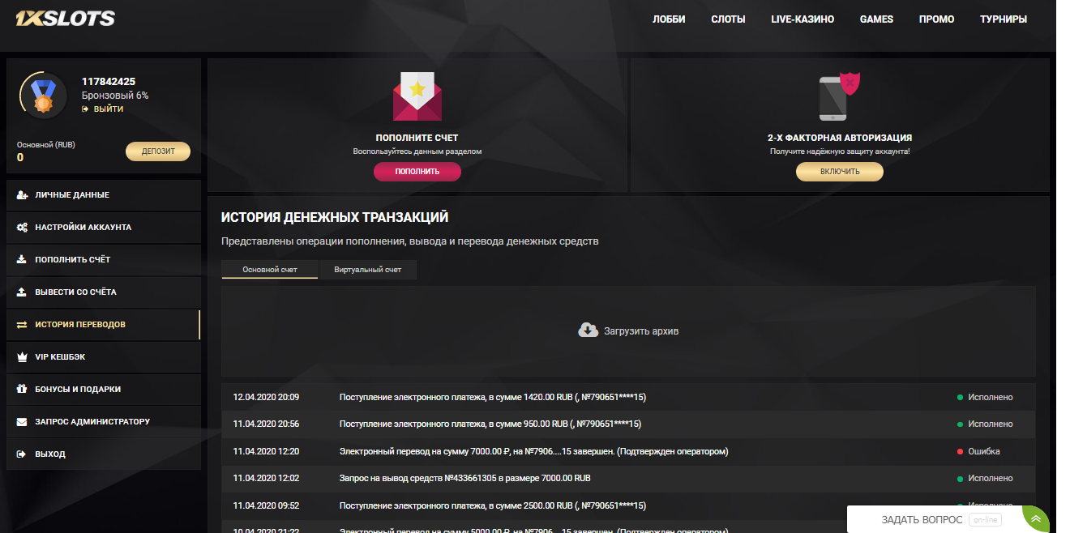The width and height of the screenshot is (1070, 533).
Task: Open the Настройки аккаунта gear icon
Action: pos(20,227)
